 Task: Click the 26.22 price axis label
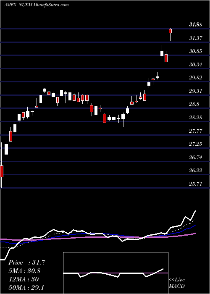coord(196,171)
